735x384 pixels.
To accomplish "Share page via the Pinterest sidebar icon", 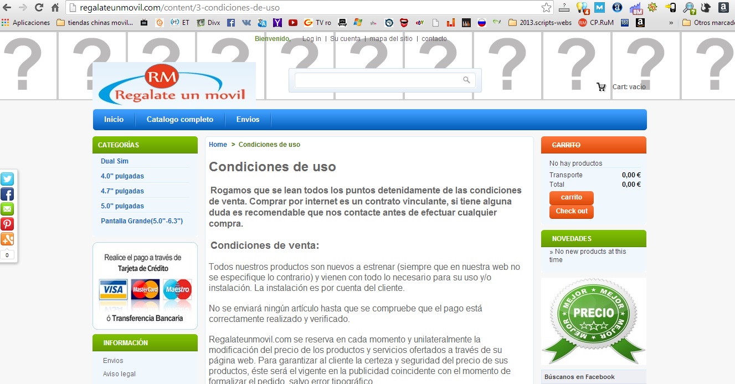I will click(7, 224).
